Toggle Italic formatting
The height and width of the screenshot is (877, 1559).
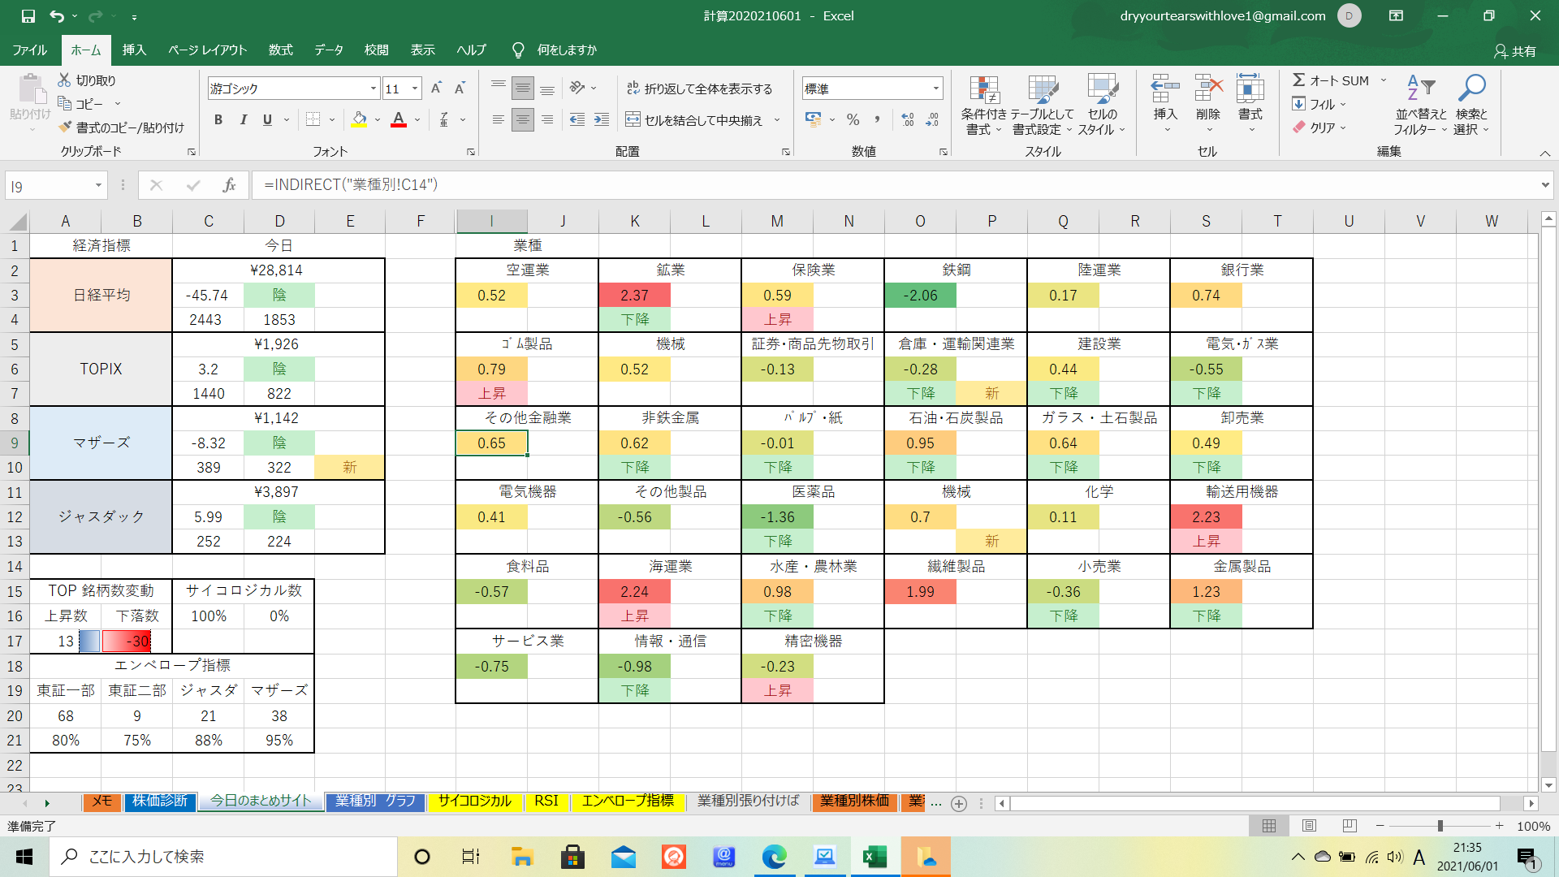(243, 120)
